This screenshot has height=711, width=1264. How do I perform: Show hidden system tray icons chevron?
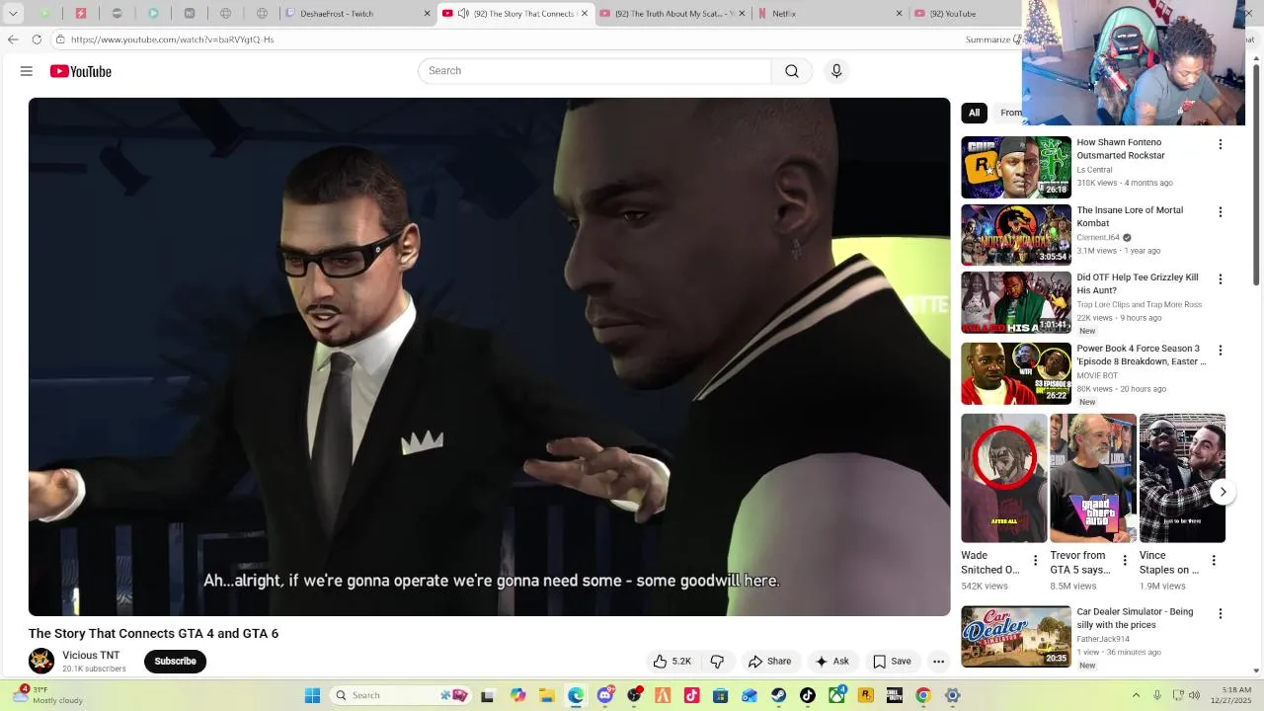coord(1136,695)
